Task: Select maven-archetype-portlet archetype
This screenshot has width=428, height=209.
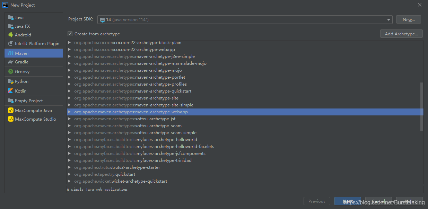Action: (243, 77)
